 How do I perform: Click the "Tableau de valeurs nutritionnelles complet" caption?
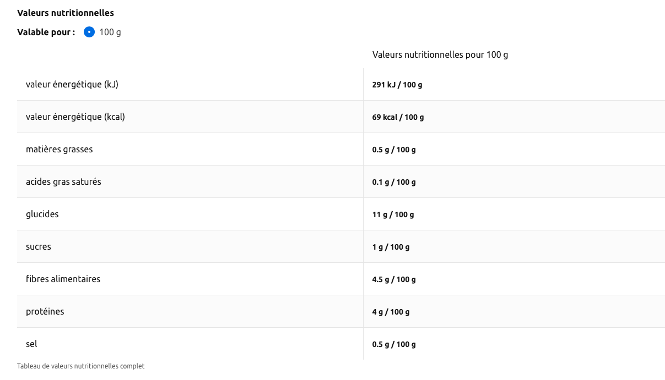tap(80, 366)
